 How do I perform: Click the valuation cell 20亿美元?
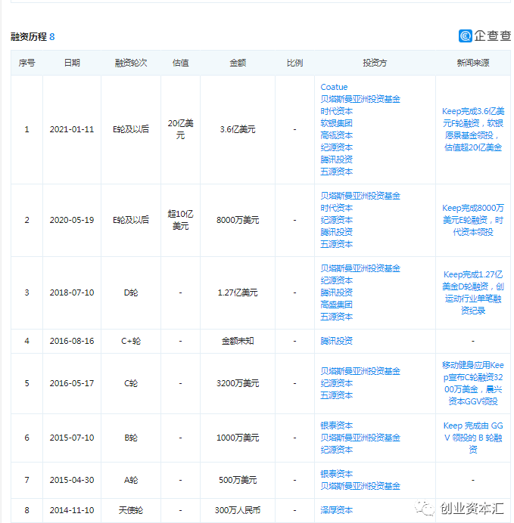click(180, 129)
